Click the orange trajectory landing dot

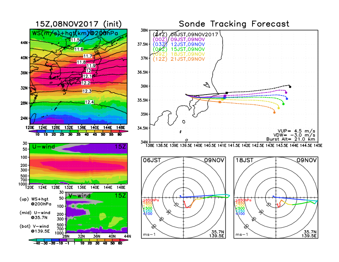[x=274, y=113]
